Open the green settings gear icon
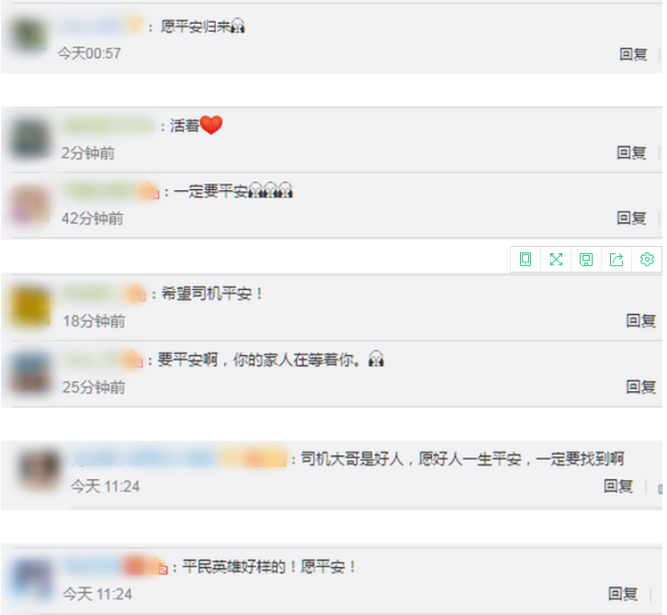Viewport: 667px width, 615px height. tap(647, 259)
